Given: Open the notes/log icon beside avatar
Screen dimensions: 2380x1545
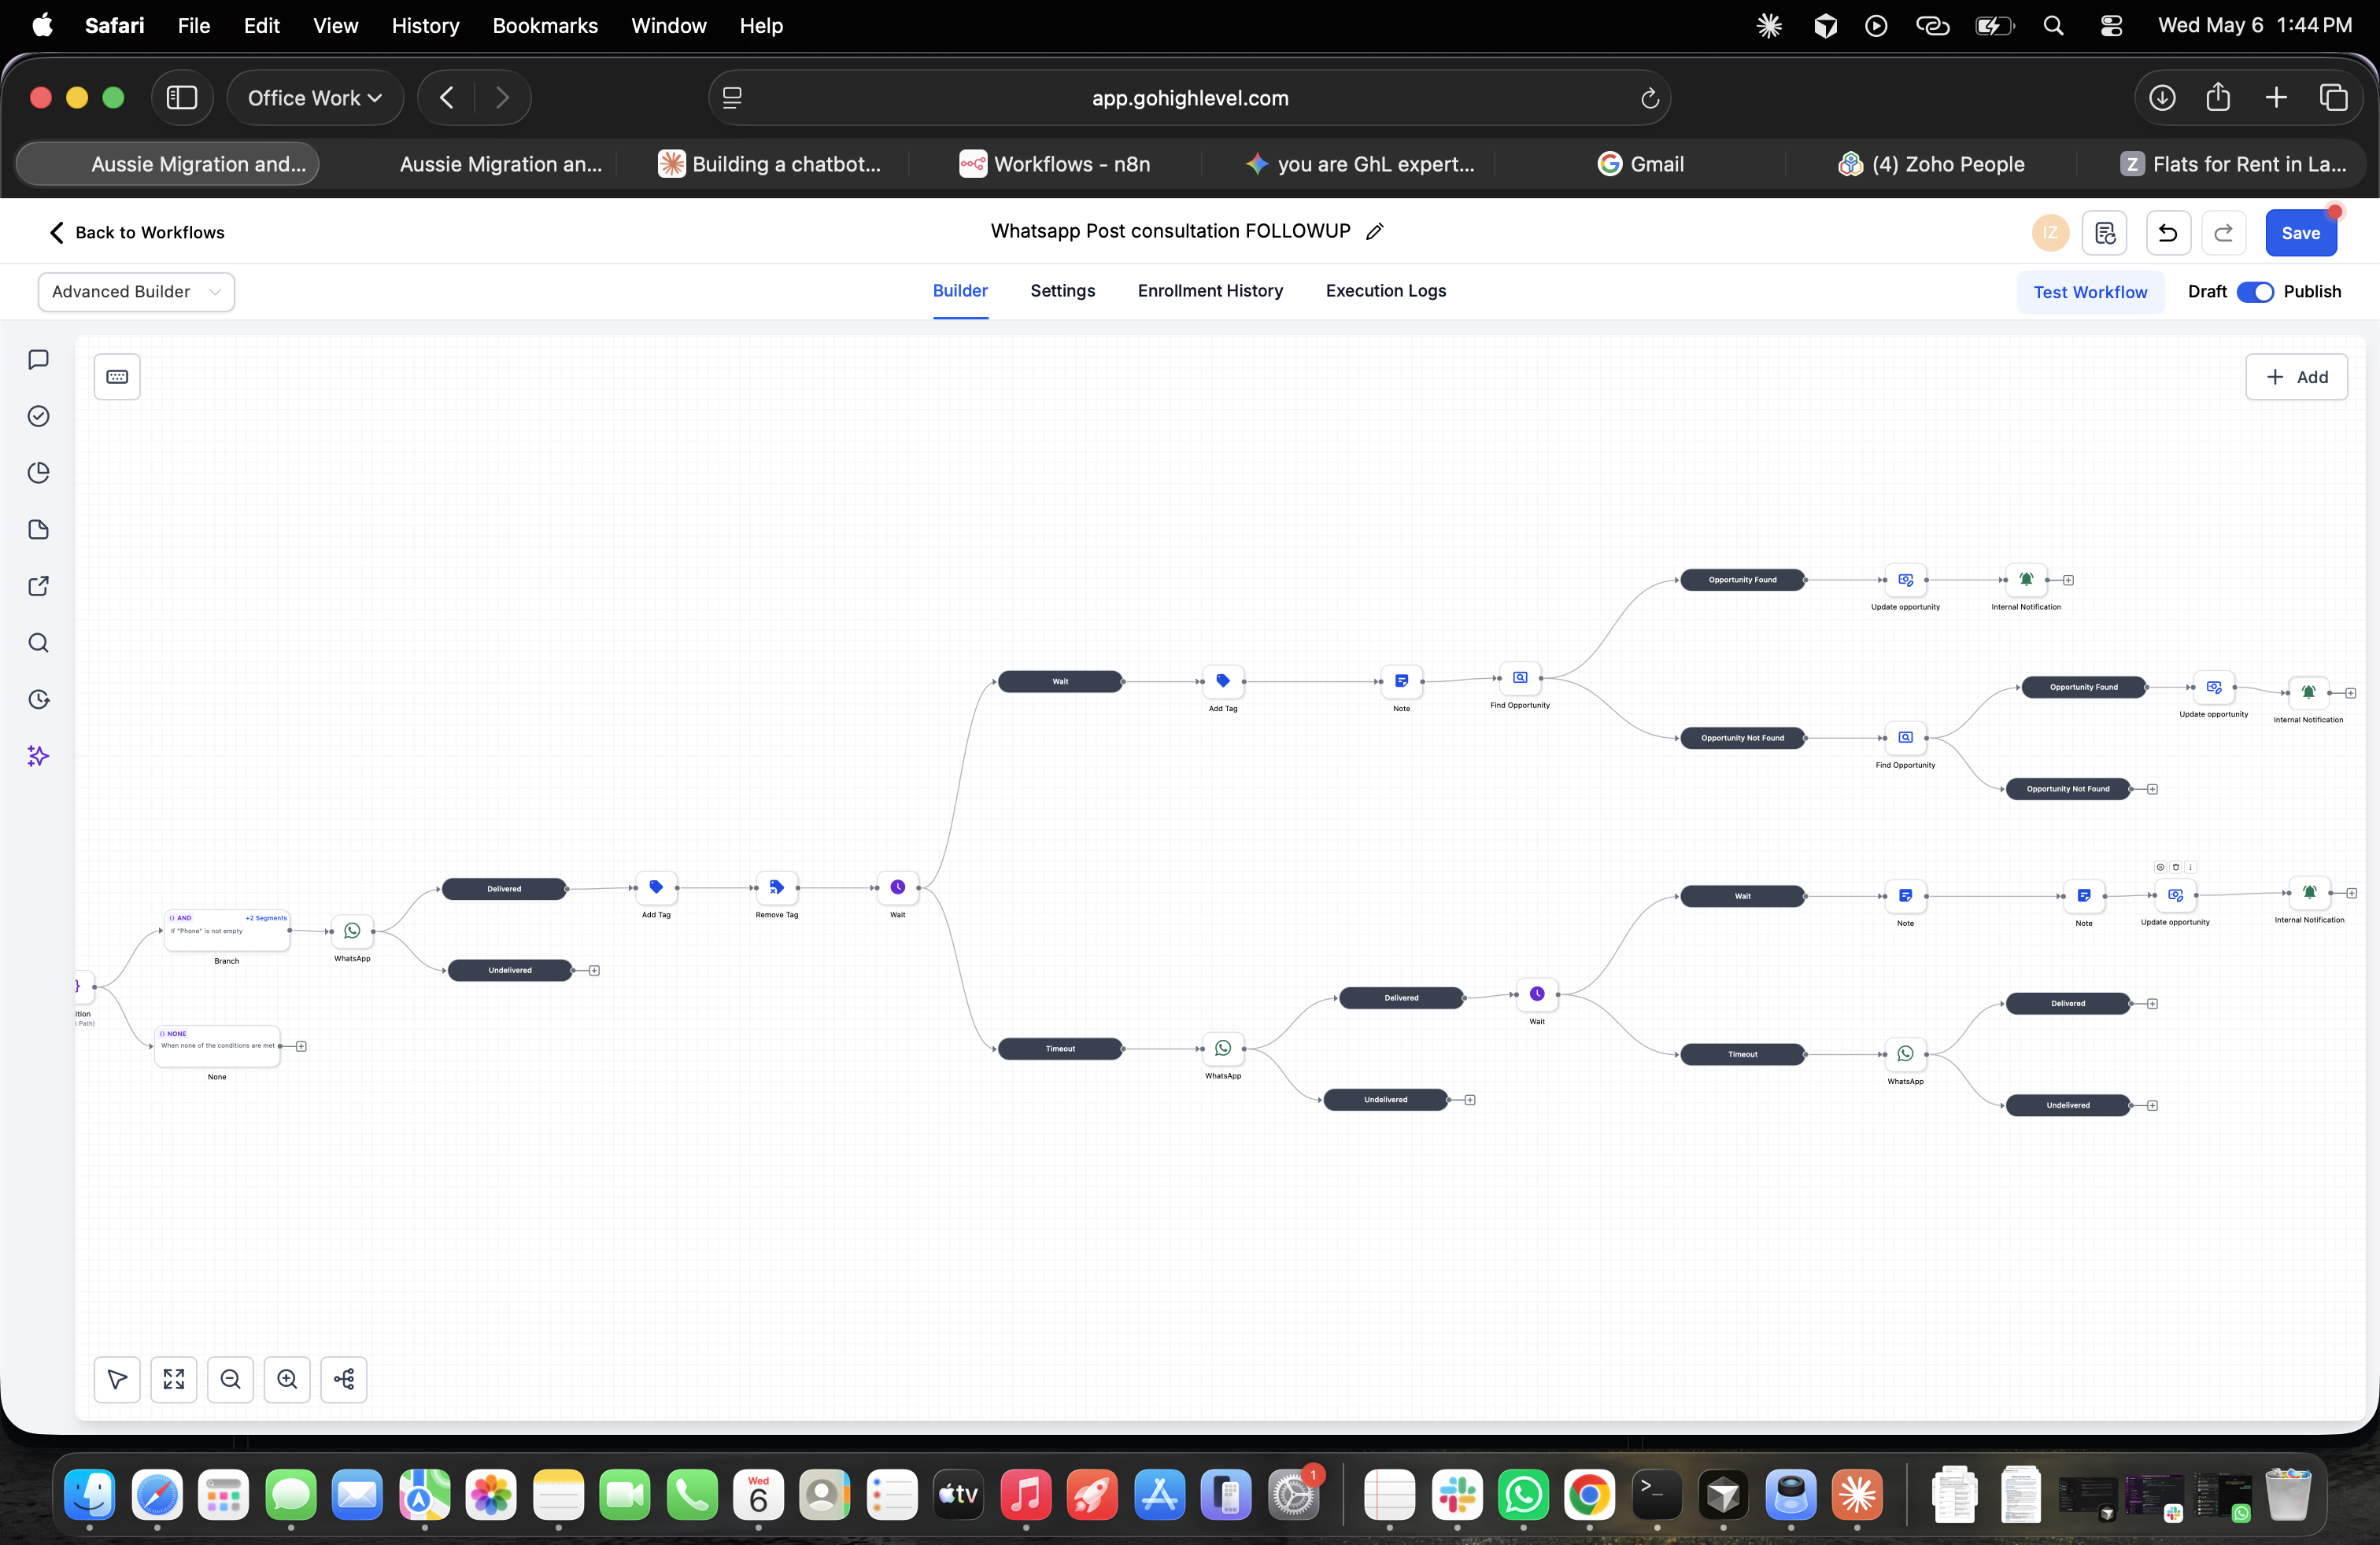Looking at the screenshot, I should tap(2105, 233).
